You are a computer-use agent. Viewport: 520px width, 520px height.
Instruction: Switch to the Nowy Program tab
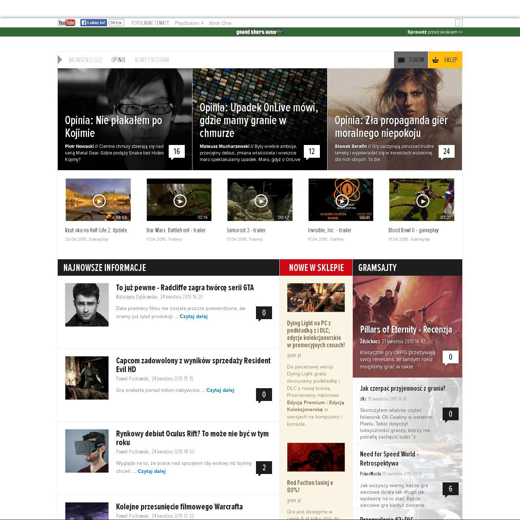(152, 60)
